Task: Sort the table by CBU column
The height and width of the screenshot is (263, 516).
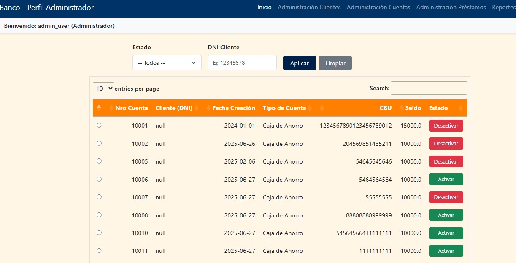Action: (385, 108)
